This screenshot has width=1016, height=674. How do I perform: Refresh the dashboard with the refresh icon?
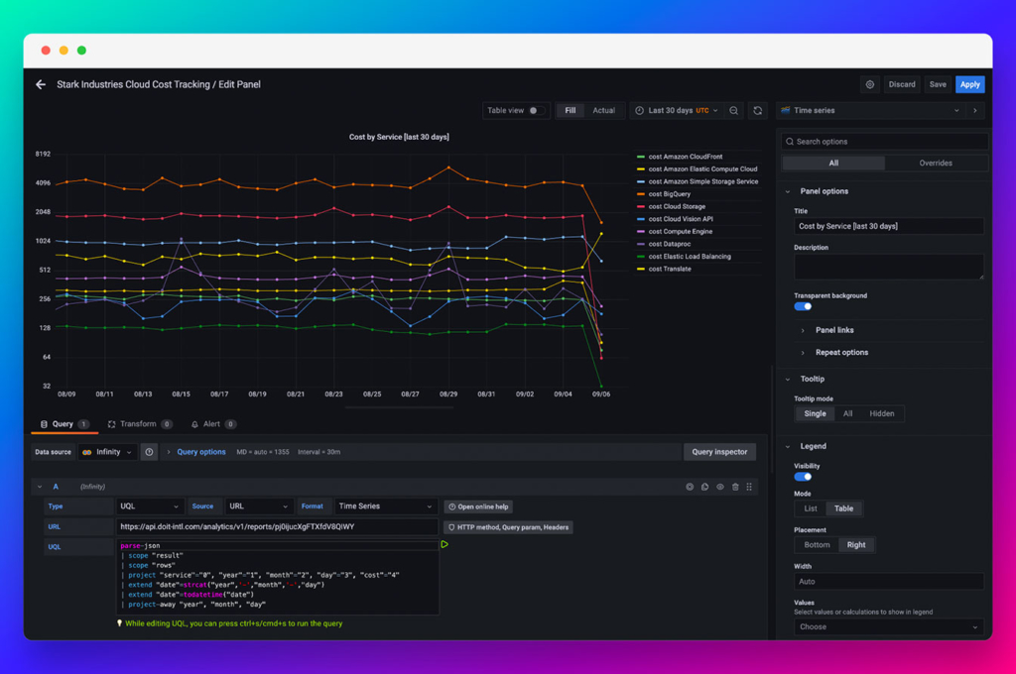(758, 111)
